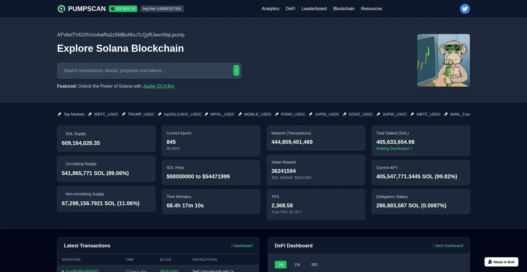
Task: Open the Resources navigation dropdown
Action: (x=371, y=8)
